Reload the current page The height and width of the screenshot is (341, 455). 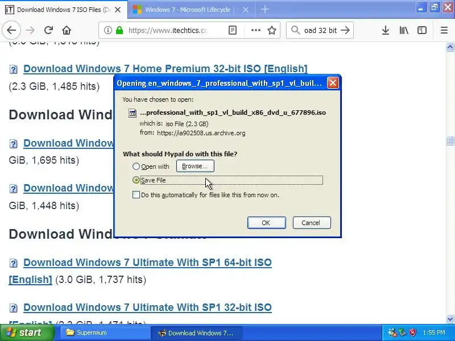[x=48, y=30]
